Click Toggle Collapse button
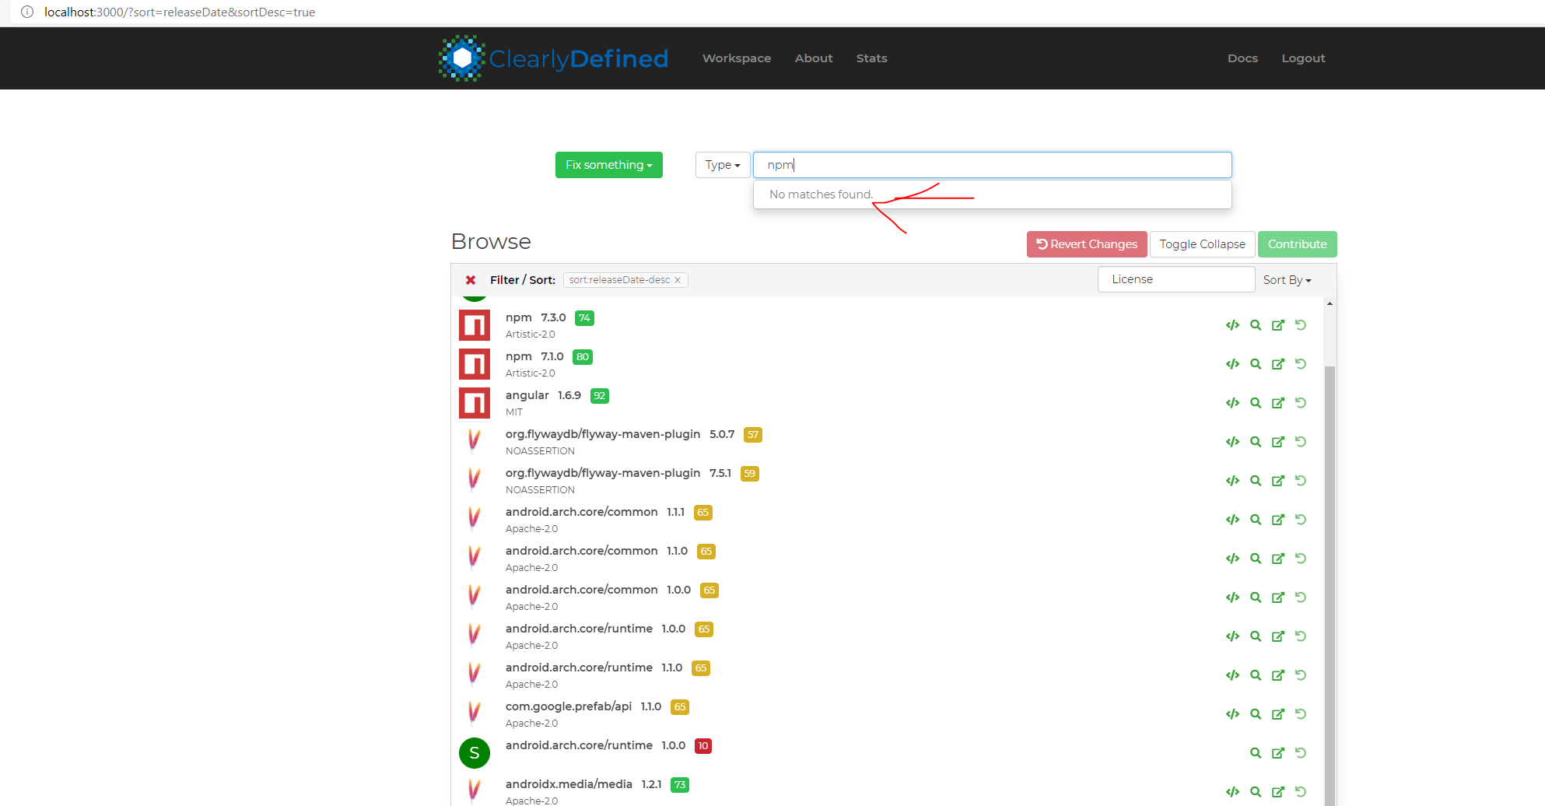1545x806 pixels. click(1202, 244)
